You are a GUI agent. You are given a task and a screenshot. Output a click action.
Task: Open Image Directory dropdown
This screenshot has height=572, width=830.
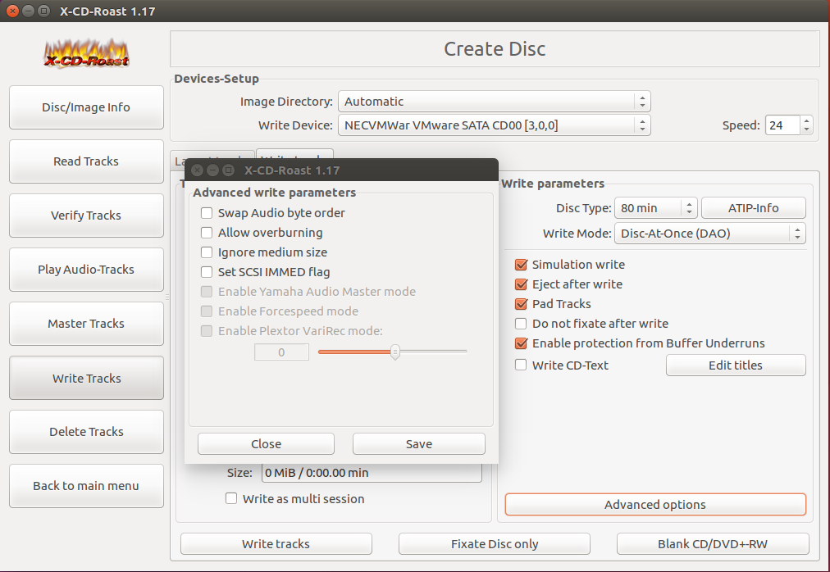494,102
